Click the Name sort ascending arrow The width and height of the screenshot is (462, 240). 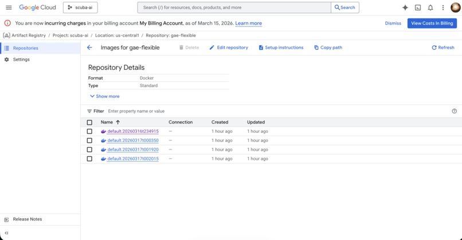(118, 122)
